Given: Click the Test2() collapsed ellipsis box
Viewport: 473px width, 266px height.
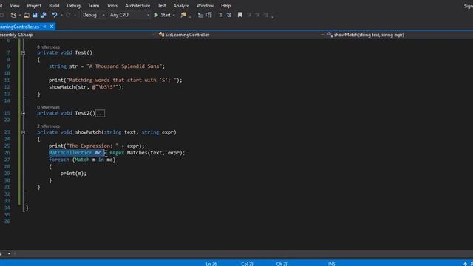Looking at the screenshot, I should [x=101, y=113].
